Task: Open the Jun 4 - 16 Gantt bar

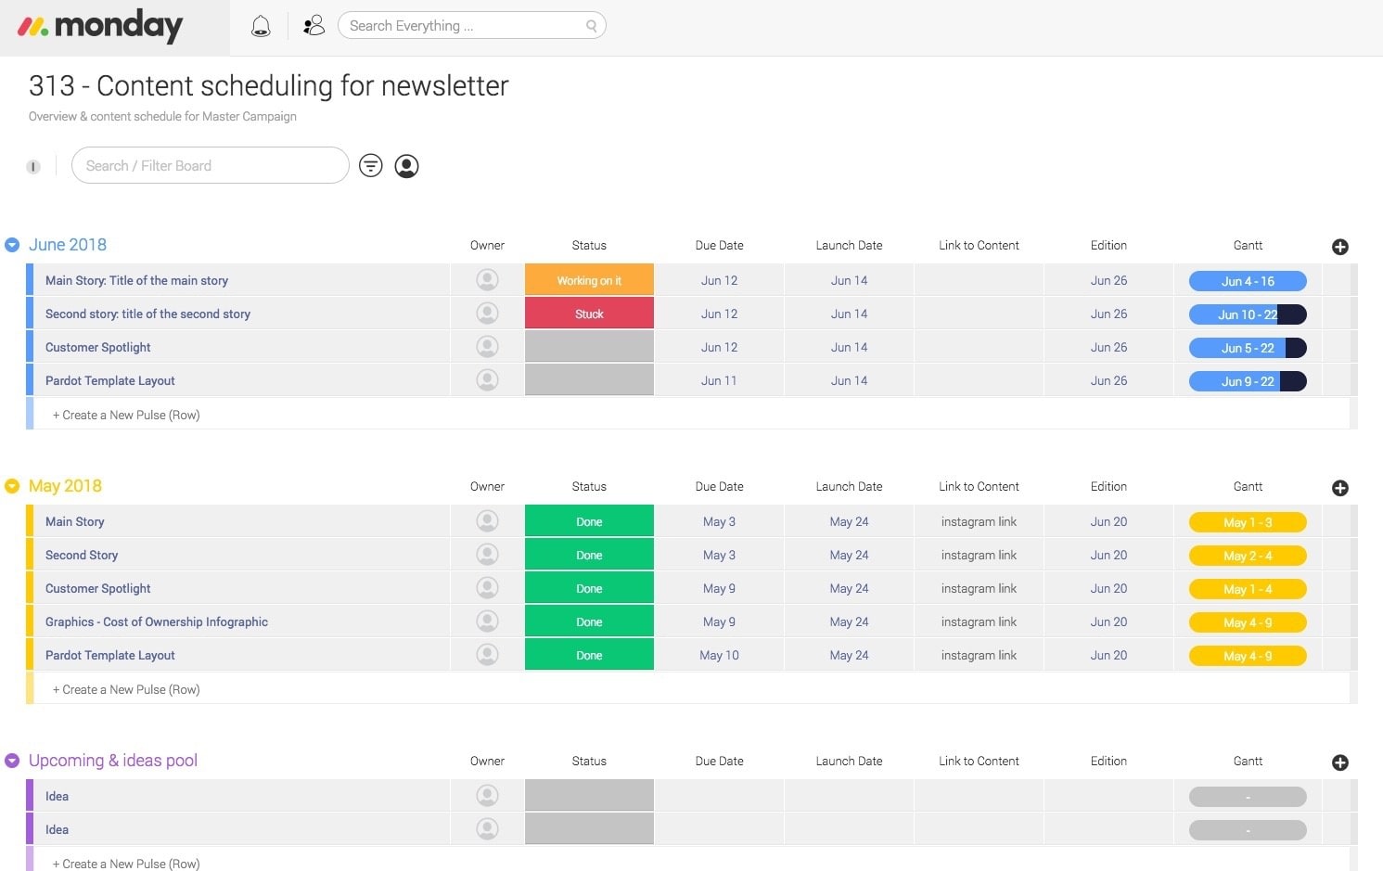Action: [x=1248, y=281]
